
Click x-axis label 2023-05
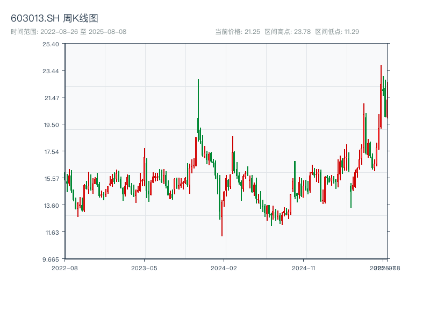pos(144,268)
